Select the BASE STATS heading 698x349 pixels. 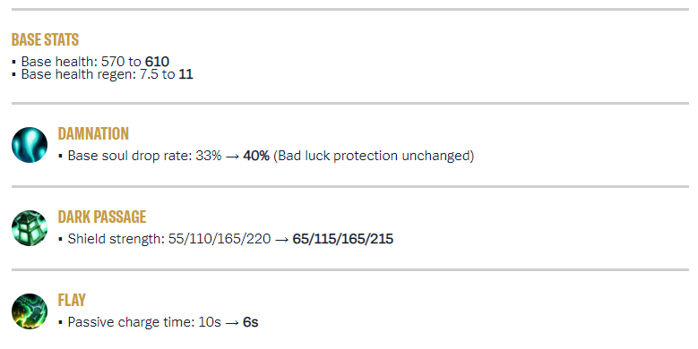(x=45, y=39)
